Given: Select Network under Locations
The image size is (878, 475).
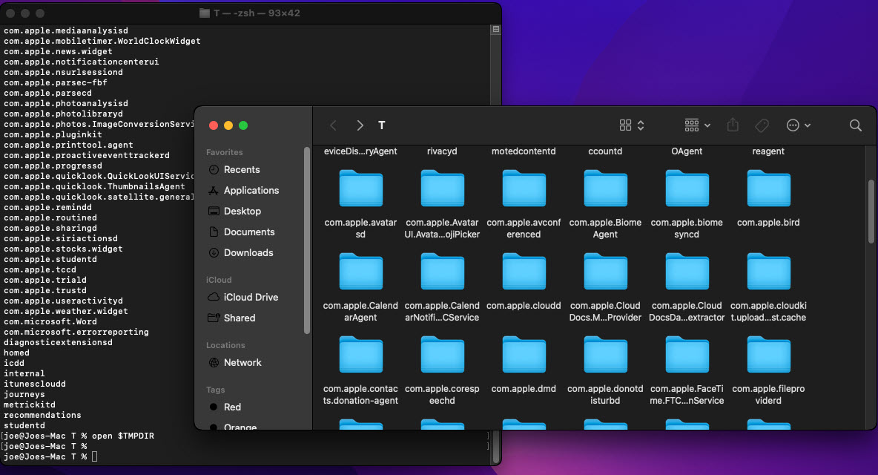Looking at the screenshot, I should click(x=242, y=362).
